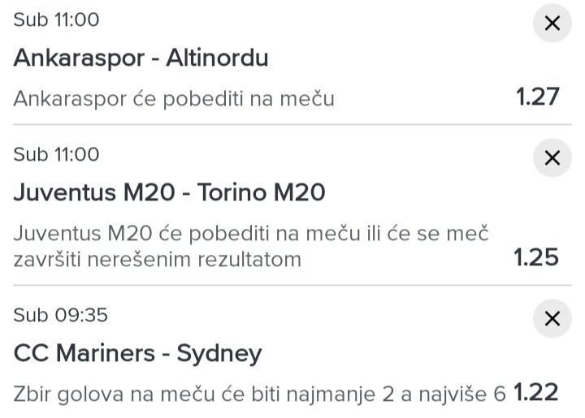Select the 1.25 odds value
This screenshot has width=585, height=418.
536,258
